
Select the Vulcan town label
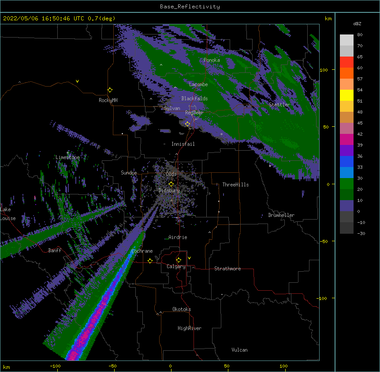tap(239, 350)
